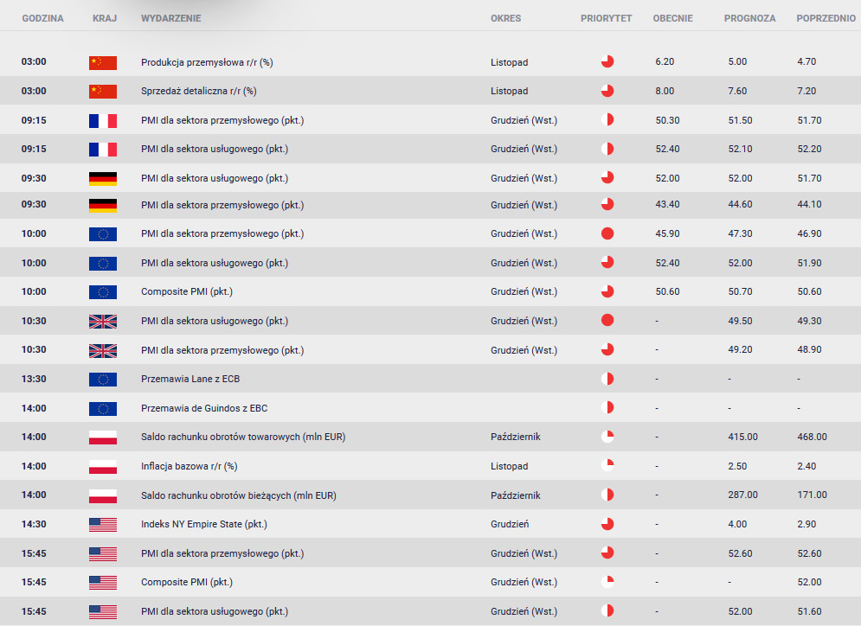
Task: Click the WYDARZENIE column header
Action: coord(170,18)
